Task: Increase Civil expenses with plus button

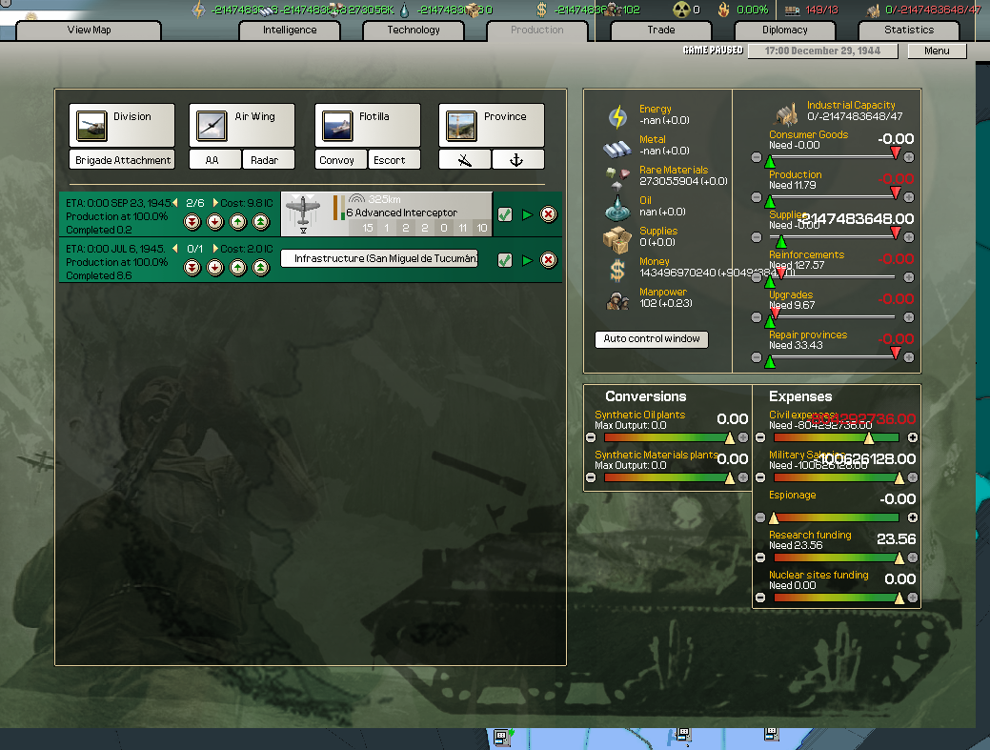Action: (912, 437)
